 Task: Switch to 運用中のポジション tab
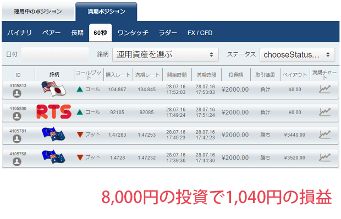(38, 12)
